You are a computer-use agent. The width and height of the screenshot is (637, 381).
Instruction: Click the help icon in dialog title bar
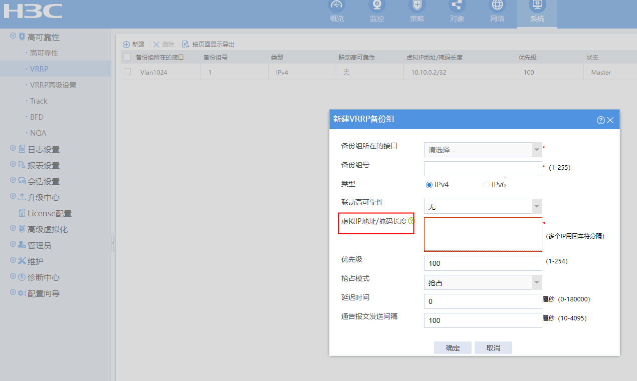tap(600, 120)
